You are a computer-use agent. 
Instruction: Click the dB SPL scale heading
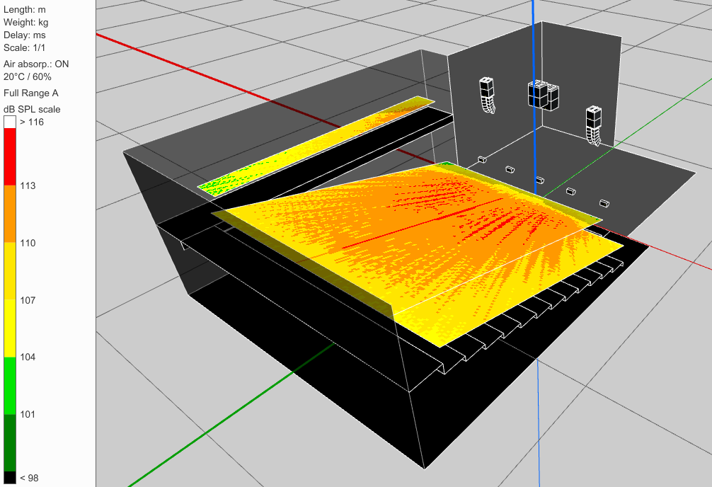coord(32,109)
